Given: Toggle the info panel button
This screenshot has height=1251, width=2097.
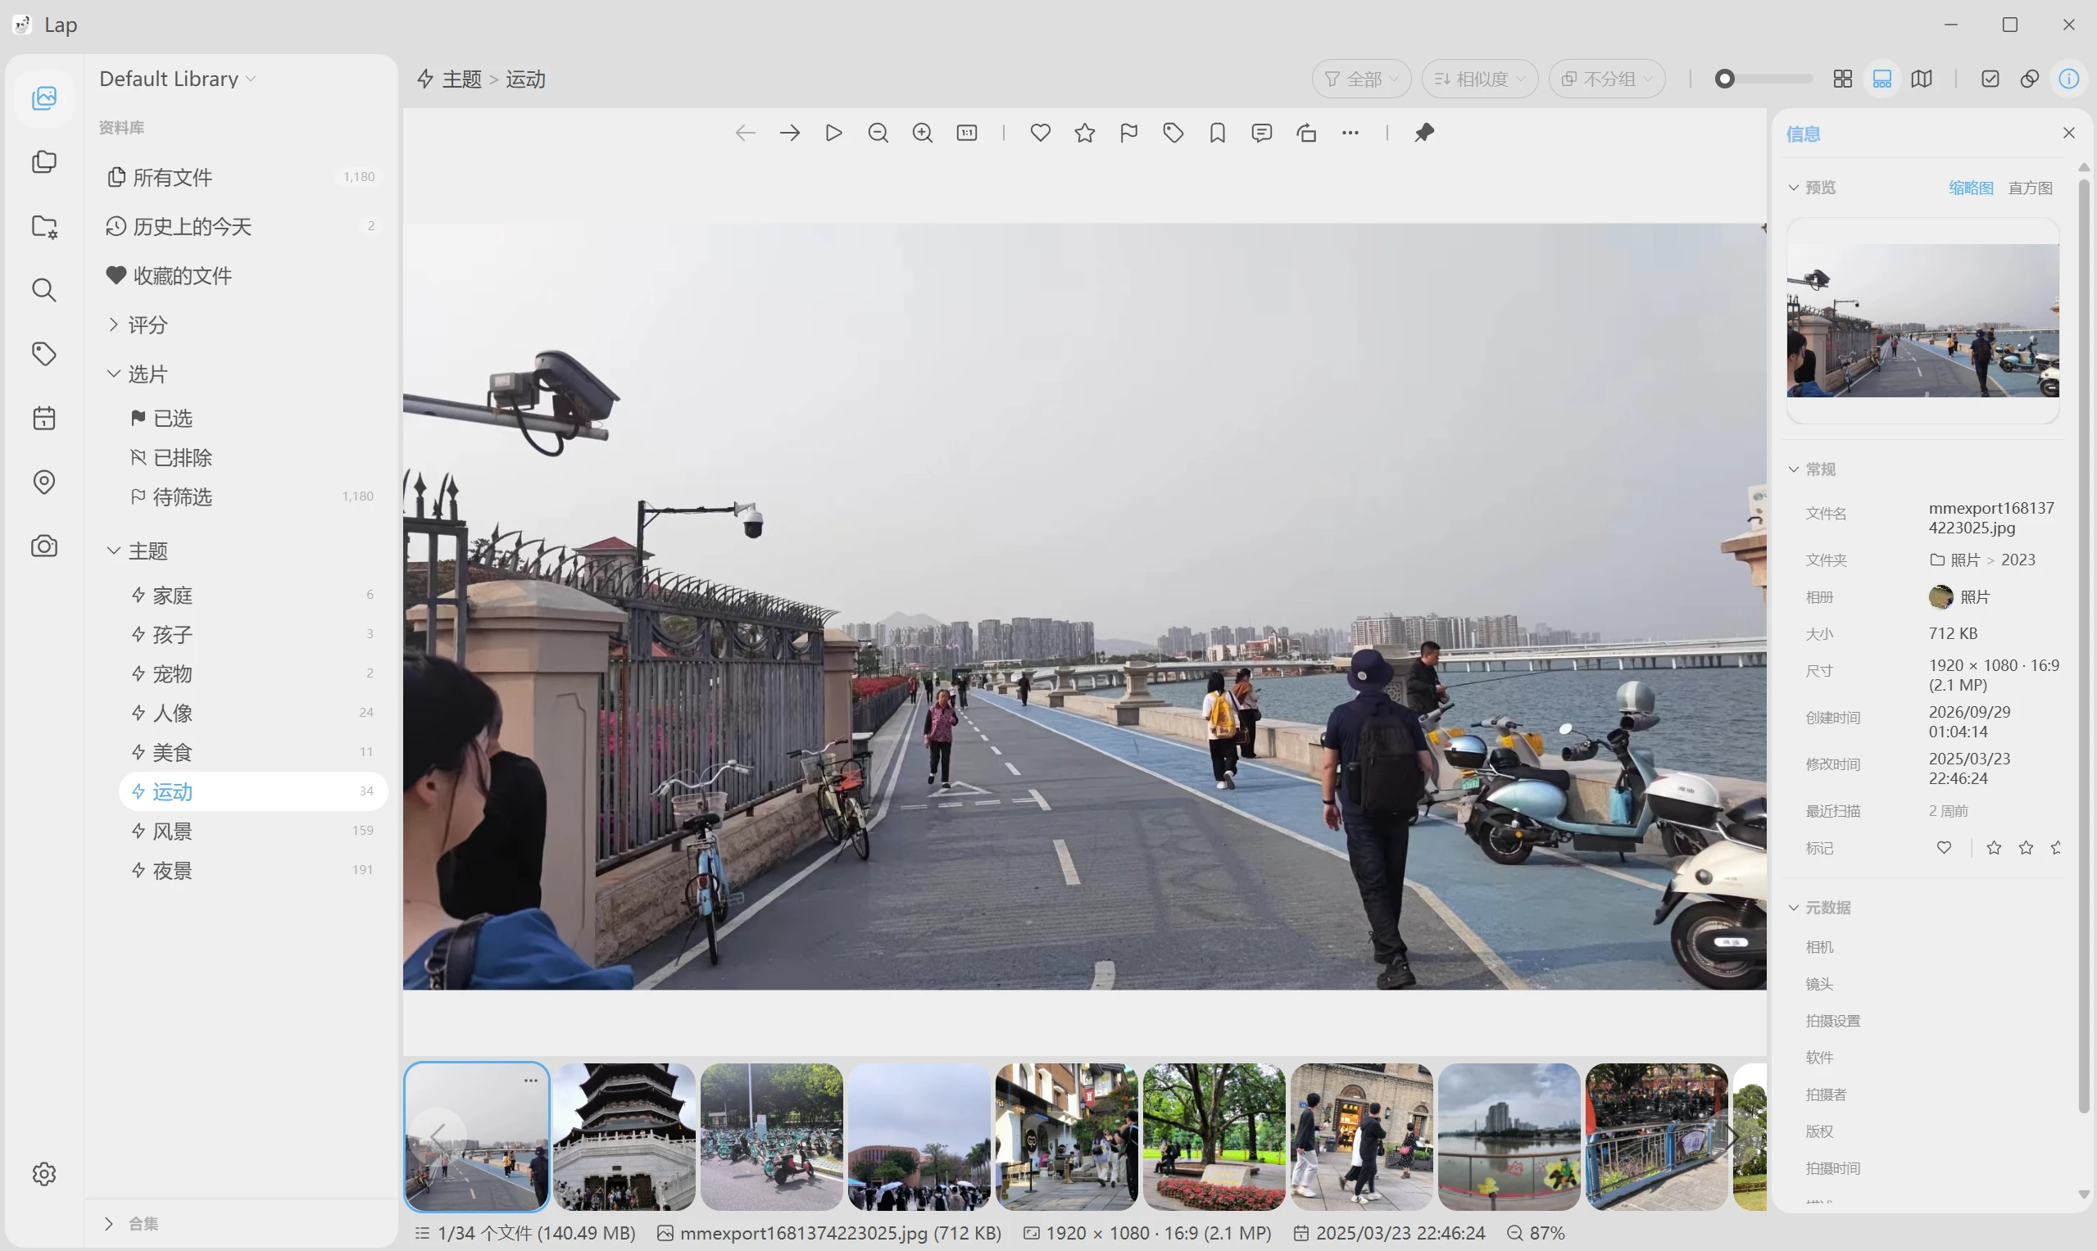Looking at the screenshot, I should click(x=2068, y=79).
